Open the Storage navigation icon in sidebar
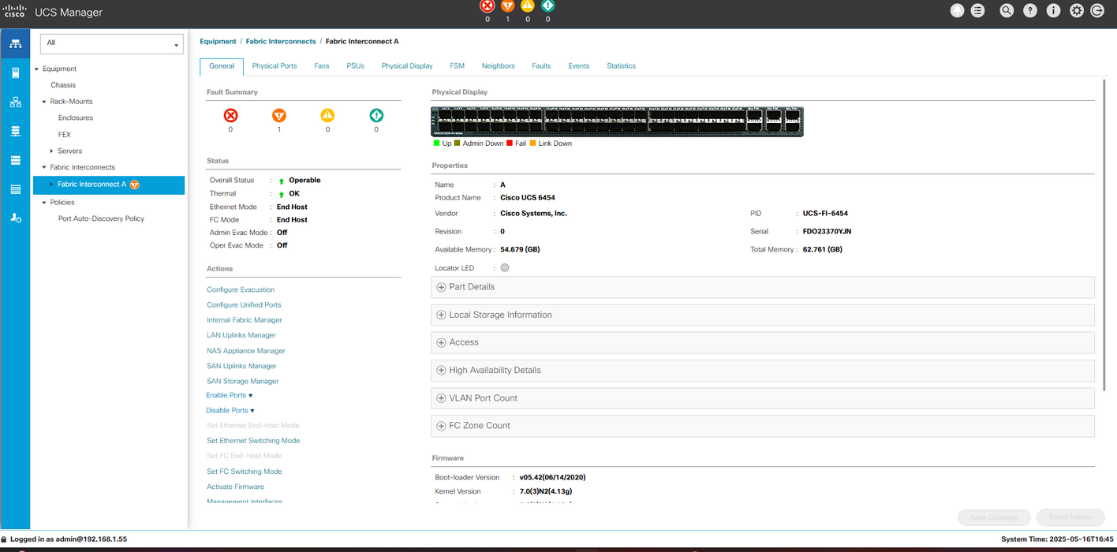The image size is (1117, 552). pos(15,160)
